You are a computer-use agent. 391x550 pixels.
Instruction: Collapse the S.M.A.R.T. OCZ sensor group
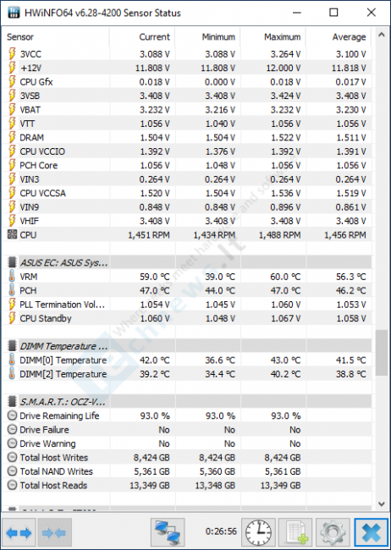[187, 401]
